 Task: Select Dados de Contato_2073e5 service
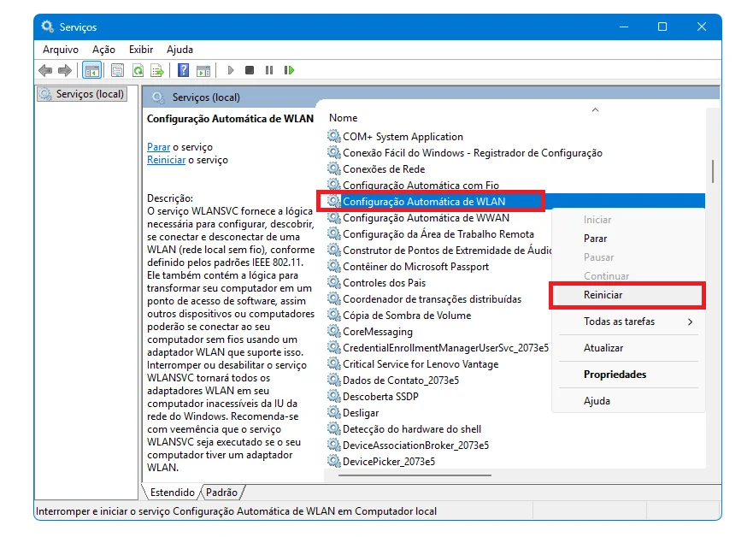(401, 381)
